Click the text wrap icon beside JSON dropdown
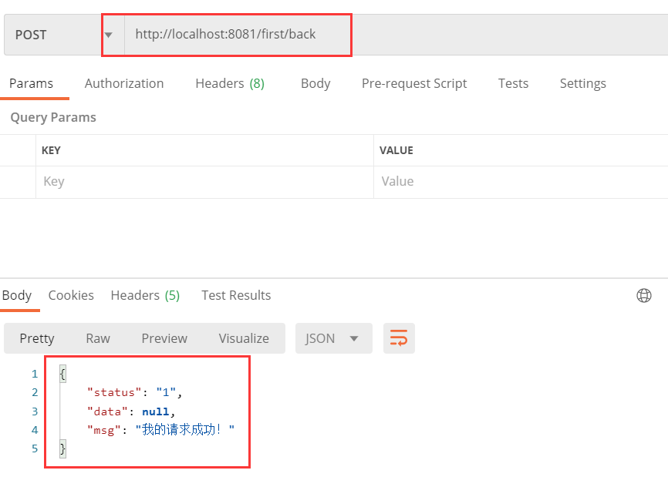Viewport: 668px width, 487px height. tap(399, 338)
